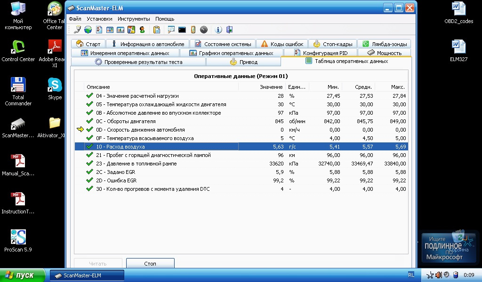
Task: Select row 30 - Кол-во прогревов
Action: (x=241, y=189)
